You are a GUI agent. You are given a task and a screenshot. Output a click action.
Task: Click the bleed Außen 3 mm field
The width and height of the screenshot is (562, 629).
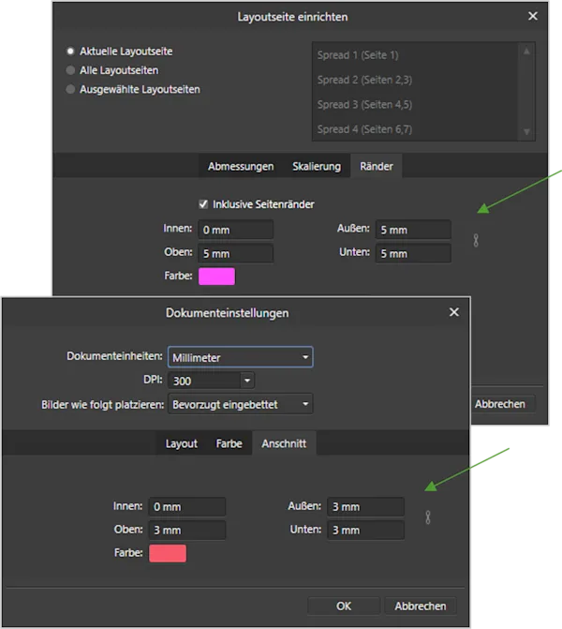click(x=365, y=506)
